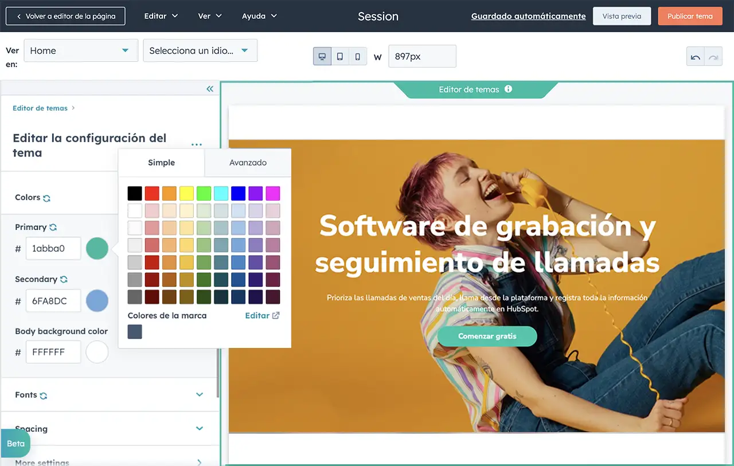Reset Secondary color using refresh icon
Image resolution: width=734 pixels, height=466 pixels.
click(x=64, y=280)
